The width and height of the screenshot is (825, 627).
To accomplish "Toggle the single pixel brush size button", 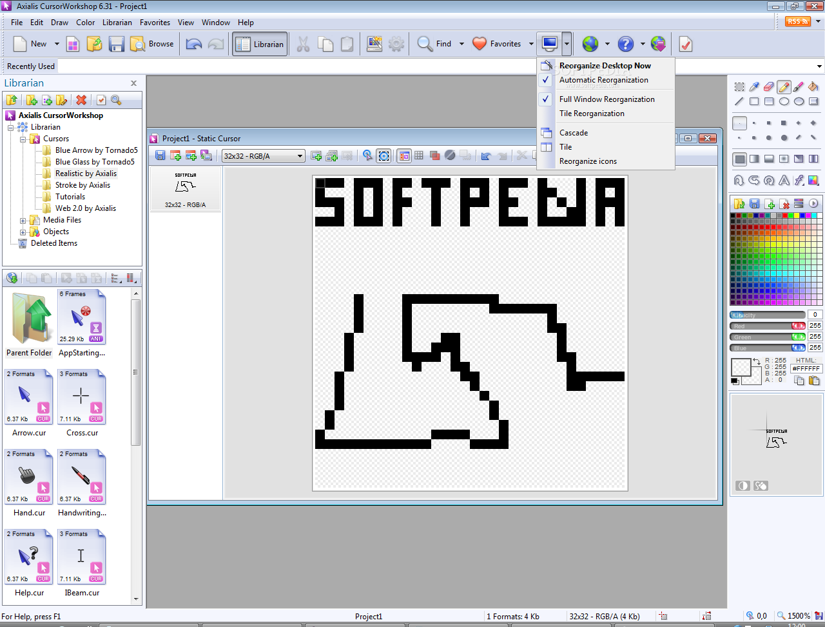I will (x=739, y=123).
